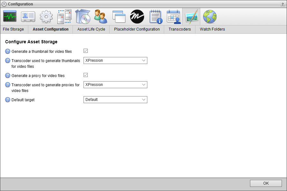The width and height of the screenshot is (287, 191).
Task: Disable proxy generation for video files
Action: [x=85, y=75]
